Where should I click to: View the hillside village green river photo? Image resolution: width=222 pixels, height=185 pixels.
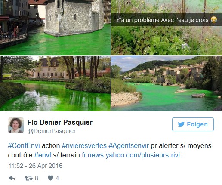[x=166, y=83]
